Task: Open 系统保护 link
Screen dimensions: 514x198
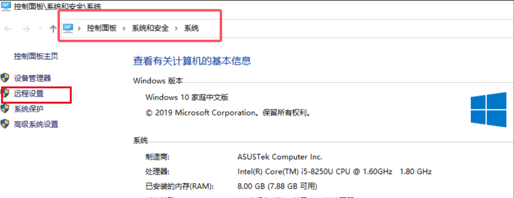Action: [x=29, y=109]
